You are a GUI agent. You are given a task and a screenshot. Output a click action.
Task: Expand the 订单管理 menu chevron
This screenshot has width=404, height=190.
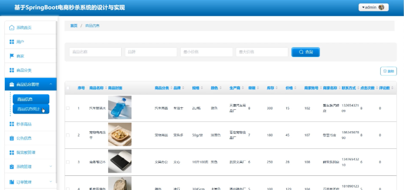point(51,182)
